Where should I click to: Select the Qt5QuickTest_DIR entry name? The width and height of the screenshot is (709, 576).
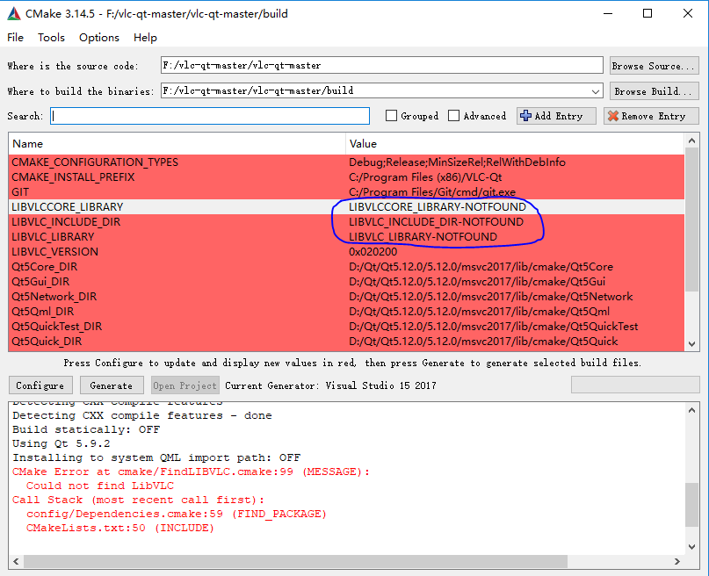click(57, 326)
